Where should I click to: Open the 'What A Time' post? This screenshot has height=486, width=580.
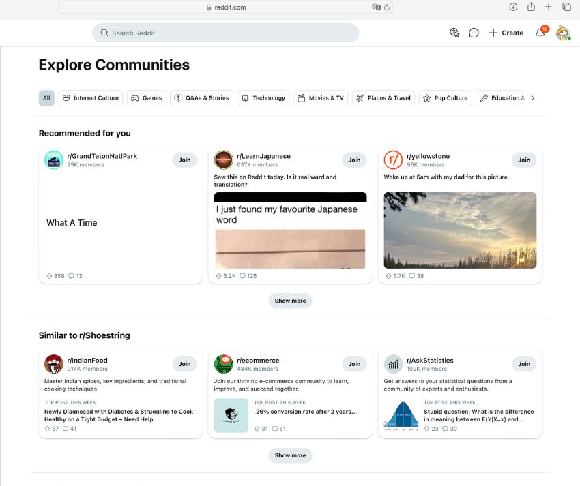click(x=72, y=222)
